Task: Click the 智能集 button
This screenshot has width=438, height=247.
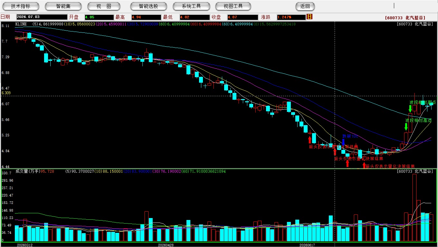Action: pyautogui.click(x=63, y=6)
